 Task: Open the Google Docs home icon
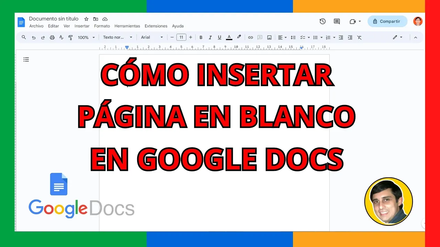click(x=21, y=22)
